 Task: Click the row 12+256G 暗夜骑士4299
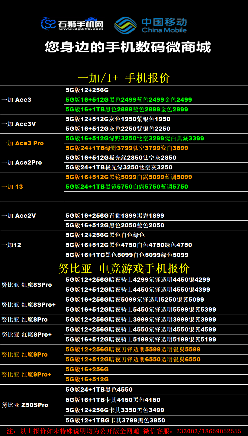click(156, 280)
